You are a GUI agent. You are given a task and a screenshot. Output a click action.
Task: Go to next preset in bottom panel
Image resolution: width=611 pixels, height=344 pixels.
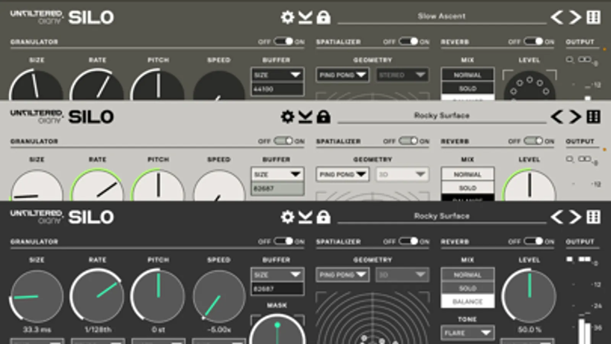point(575,217)
